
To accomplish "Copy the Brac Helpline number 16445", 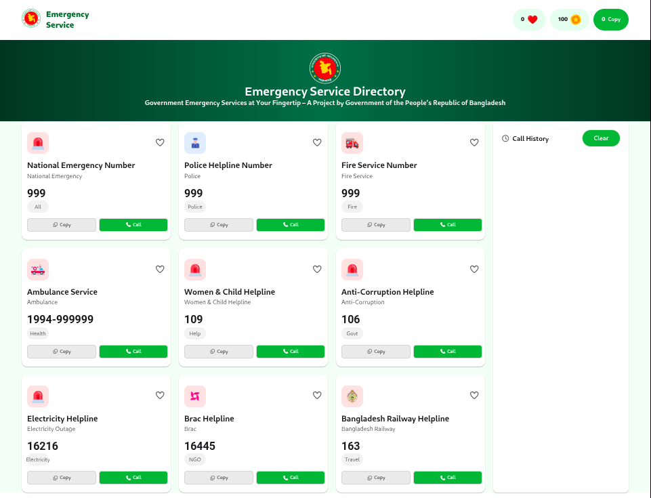I will coord(219,478).
